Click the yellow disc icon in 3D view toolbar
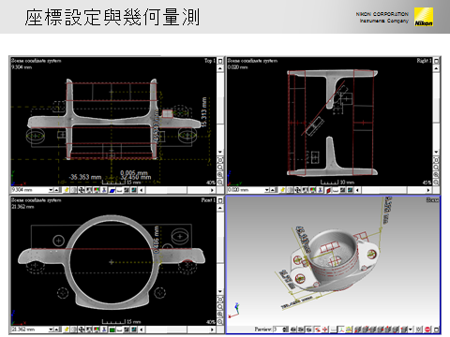This screenshot has width=450, height=337. 349,330
